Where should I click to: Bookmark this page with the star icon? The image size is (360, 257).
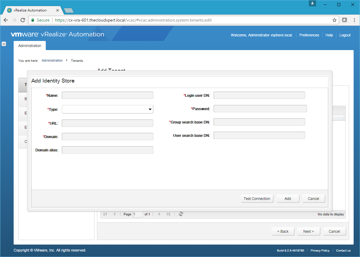pos(335,20)
